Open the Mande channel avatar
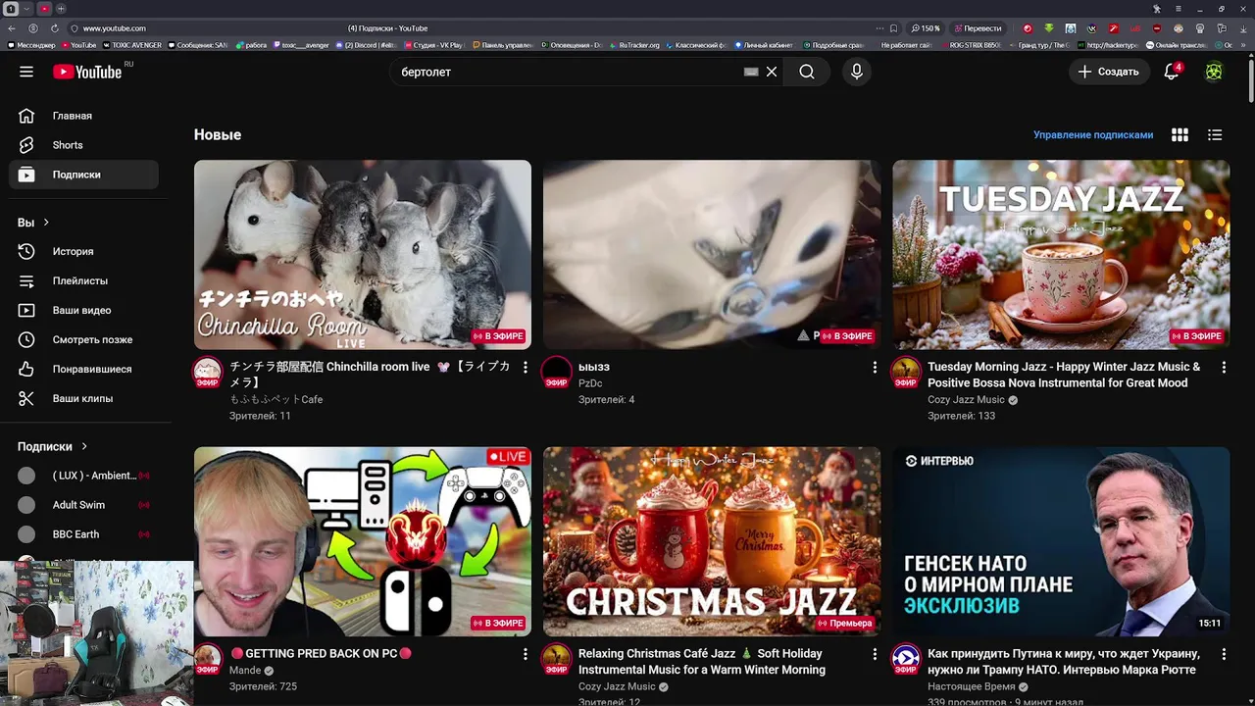The image size is (1255, 706). 207,660
